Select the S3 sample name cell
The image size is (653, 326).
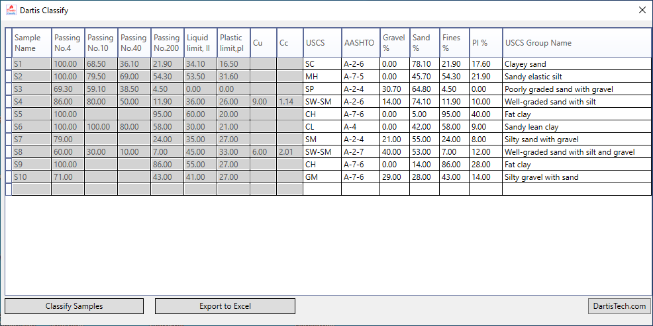(32, 89)
